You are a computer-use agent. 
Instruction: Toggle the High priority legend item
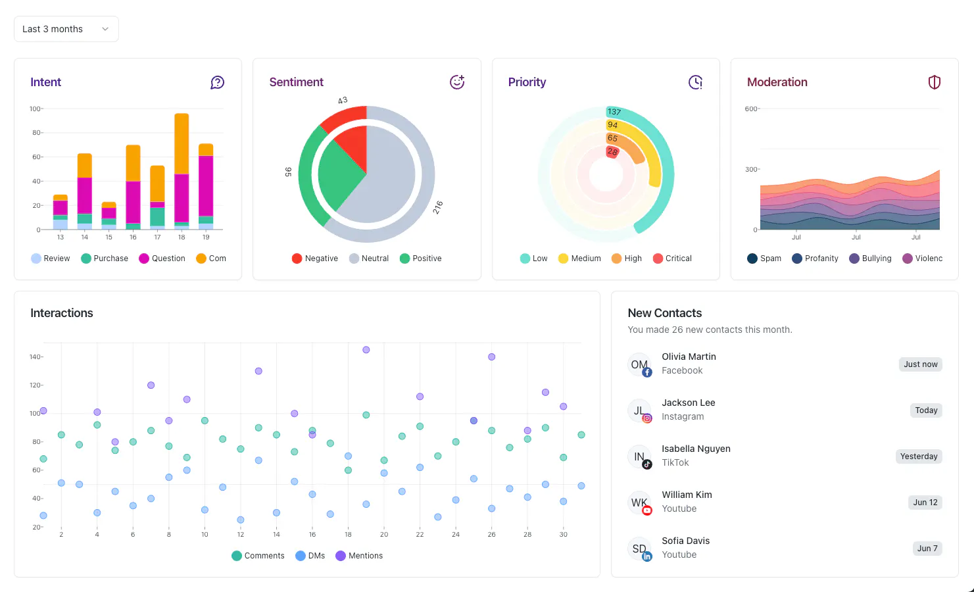click(627, 259)
